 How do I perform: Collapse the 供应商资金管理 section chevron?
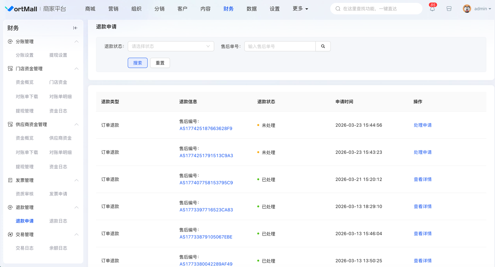[x=76, y=125]
